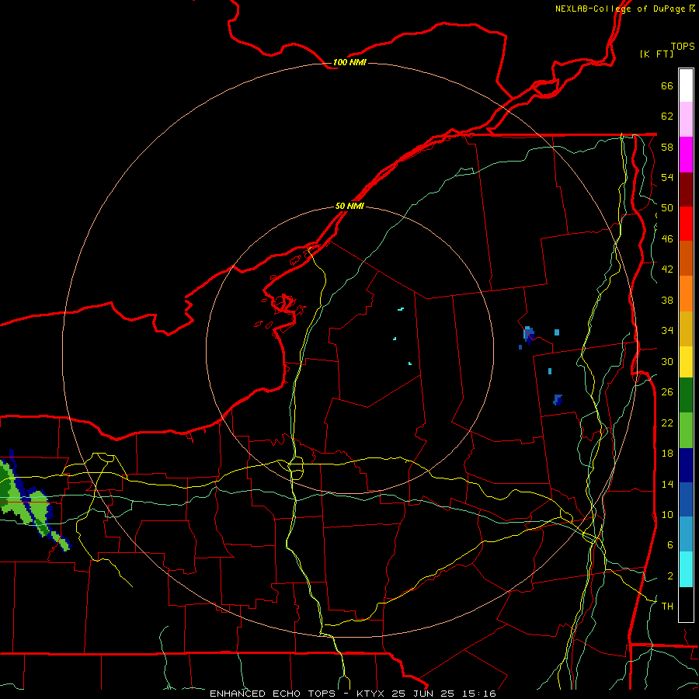Click the blue echo cell beyond the 50 NMI ring
The image size is (699, 699).
[529, 334]
